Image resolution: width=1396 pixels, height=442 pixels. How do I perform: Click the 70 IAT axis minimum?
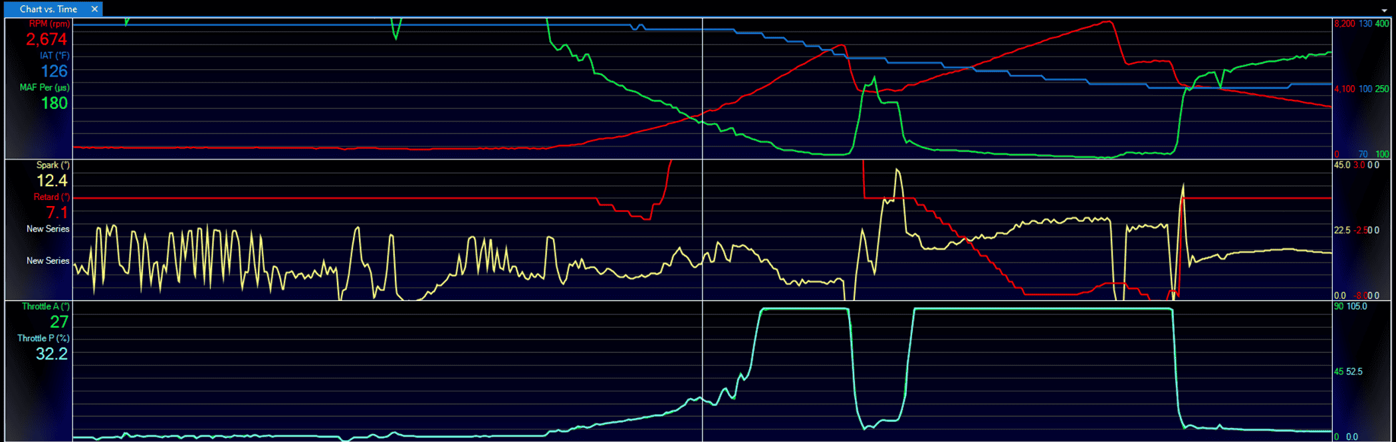coord(1363,154)
